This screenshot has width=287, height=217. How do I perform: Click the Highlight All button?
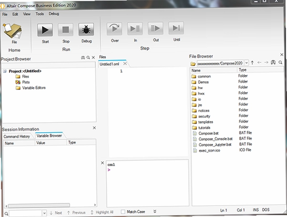click(102, 212)
